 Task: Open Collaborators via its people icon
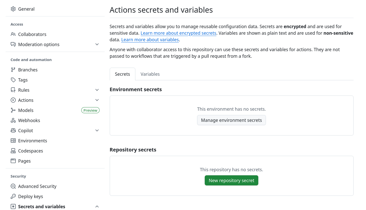[13, 34]
